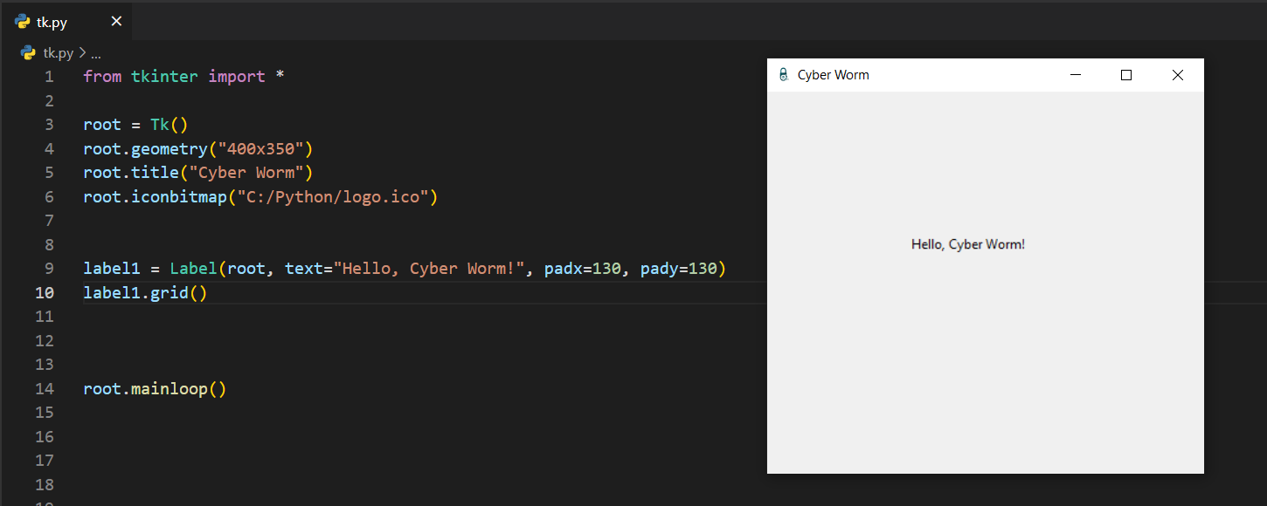This screenshot has width=1267, height=506.
Task: Click line number 14 in the gutter
Action: [44, 389]
